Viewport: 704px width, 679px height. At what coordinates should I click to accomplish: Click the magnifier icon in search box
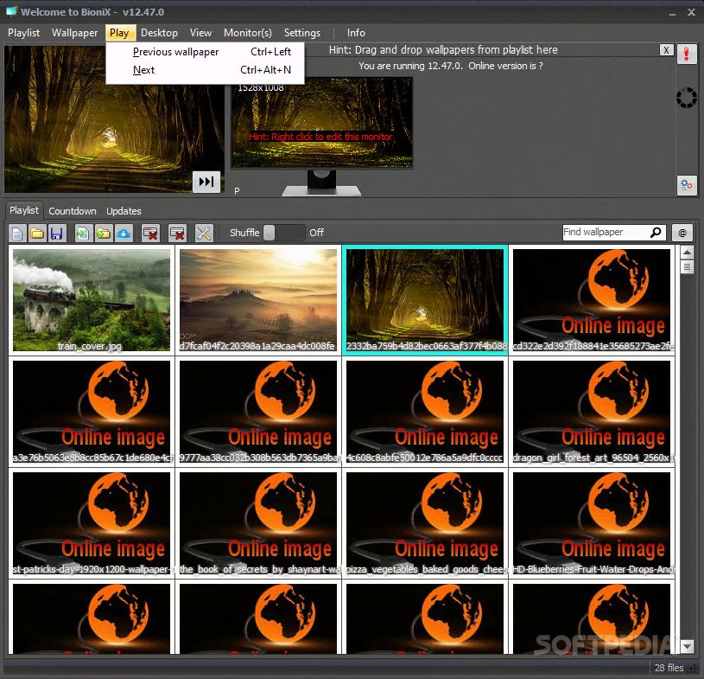click(656, 232)
